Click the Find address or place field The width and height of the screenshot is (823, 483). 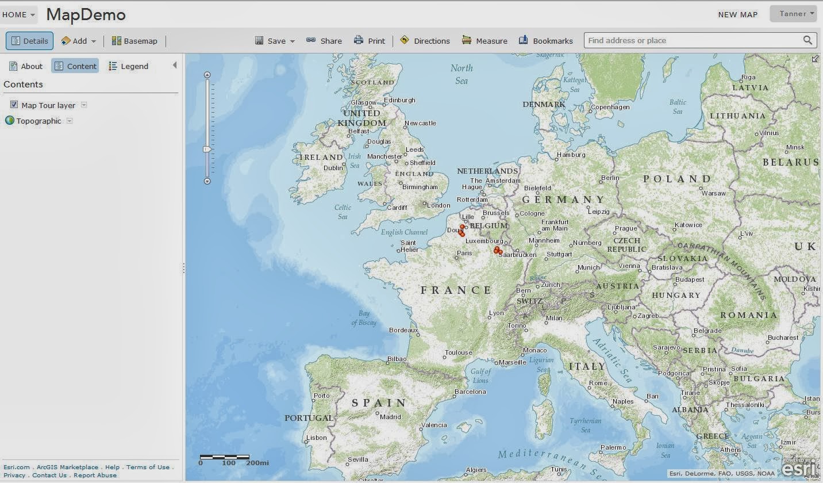(x=693, y=40)
